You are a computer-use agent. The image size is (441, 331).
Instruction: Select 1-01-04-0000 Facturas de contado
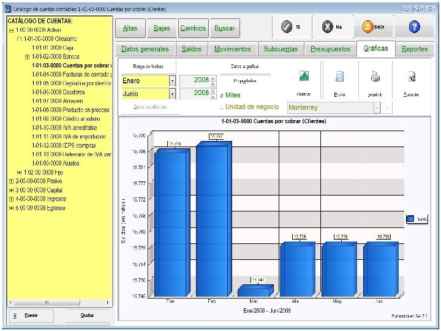(x=72, y=75)
